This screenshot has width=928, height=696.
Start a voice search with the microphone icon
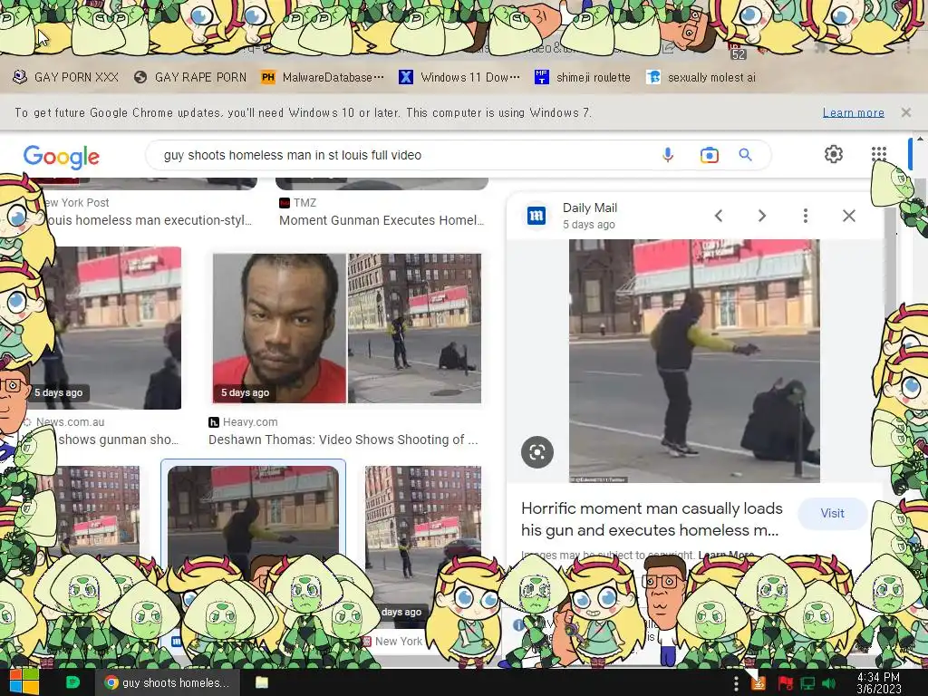tap(668, 155)
